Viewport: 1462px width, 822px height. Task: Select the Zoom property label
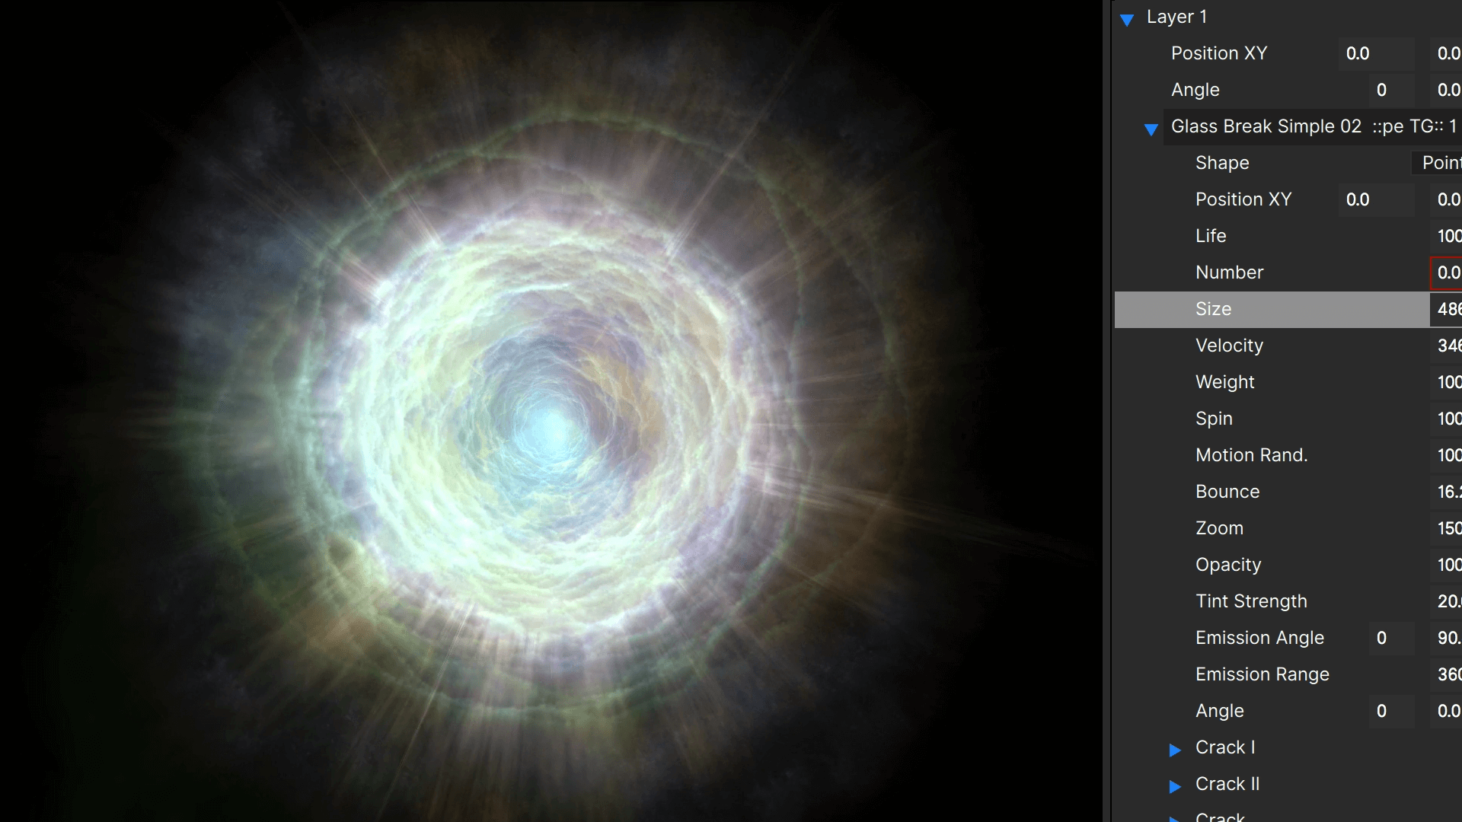pyautogui.click(x=1219, y=528)
